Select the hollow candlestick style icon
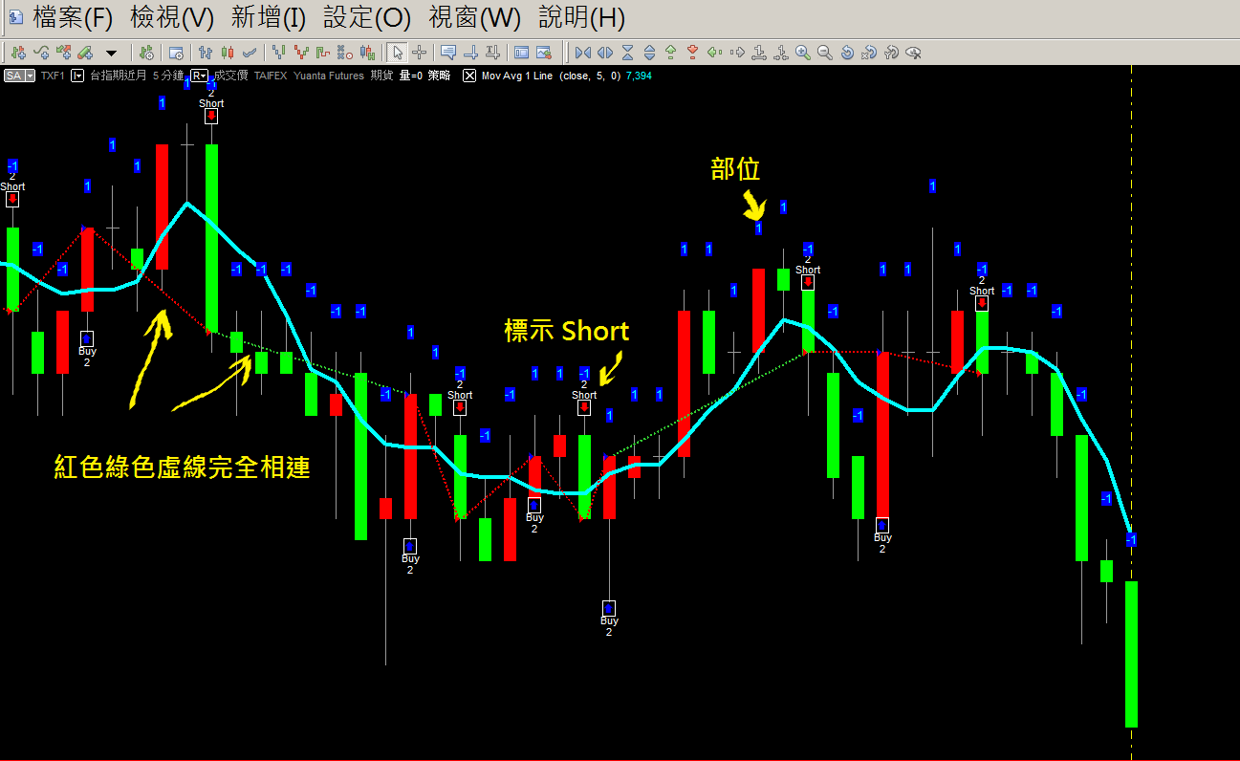The image size is (1240, 761). (x=366, y=53)
